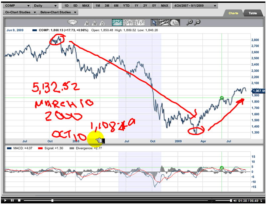Switch to the Table tab
Screen dimensions: 266x205
pos(253,13)
